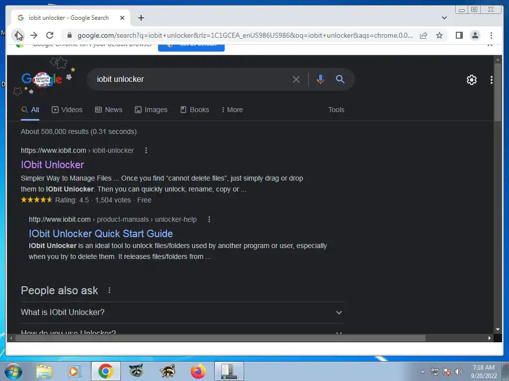
Task: Open options for unlocker-help result
Action: click(209, 219)
